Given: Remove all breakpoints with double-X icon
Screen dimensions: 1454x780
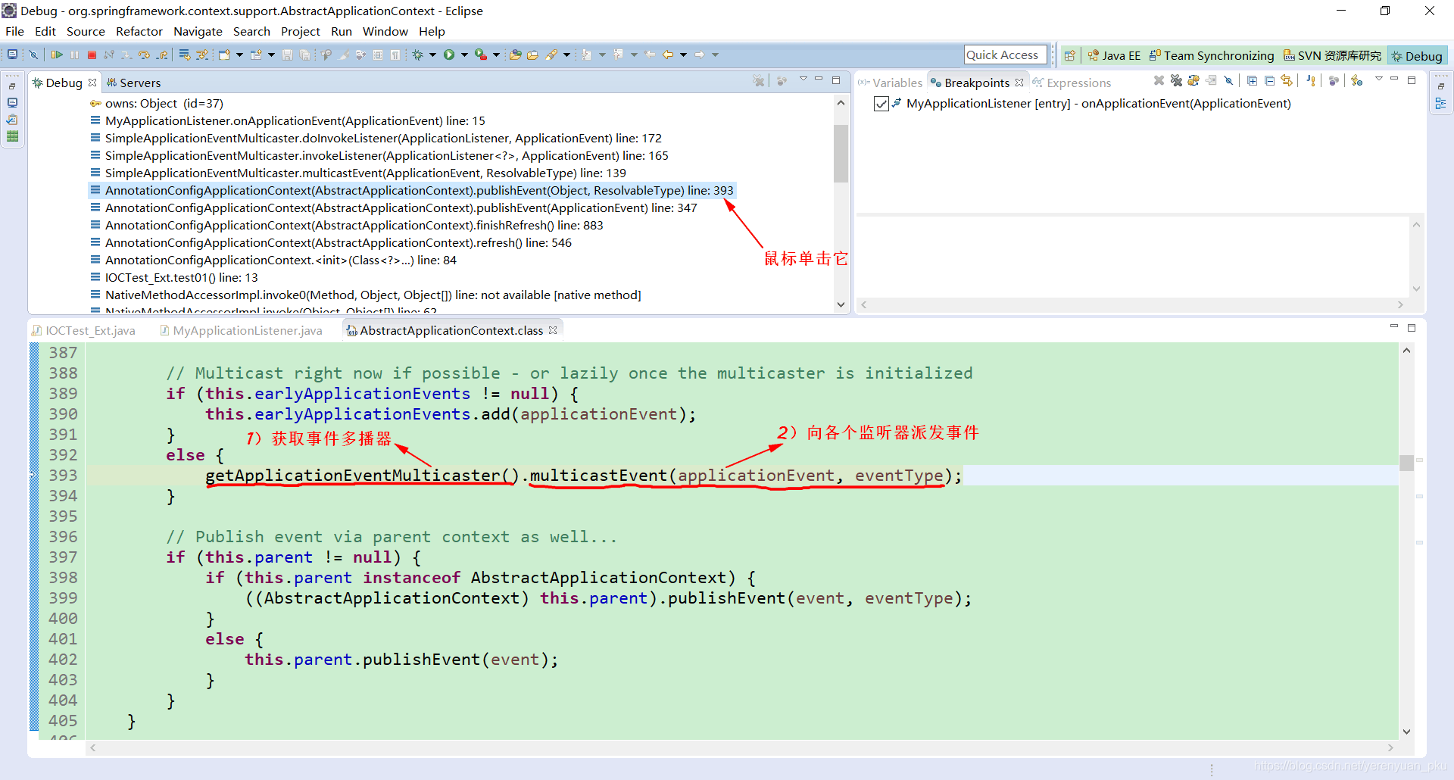Looking at the screenshot, I should click(x=1175, y=80).
